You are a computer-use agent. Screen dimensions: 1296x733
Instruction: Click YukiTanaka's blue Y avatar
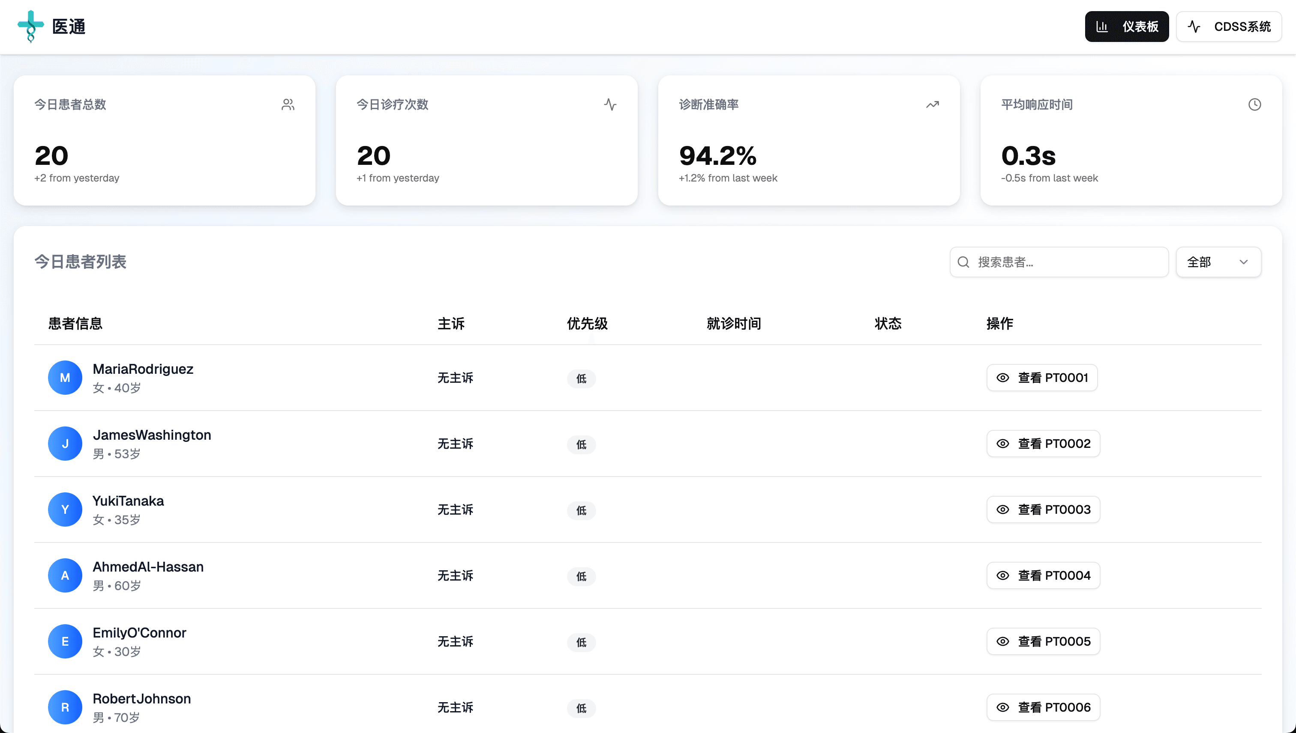coord(65,510)
